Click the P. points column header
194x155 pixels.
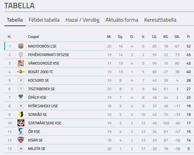click(188, 37)
